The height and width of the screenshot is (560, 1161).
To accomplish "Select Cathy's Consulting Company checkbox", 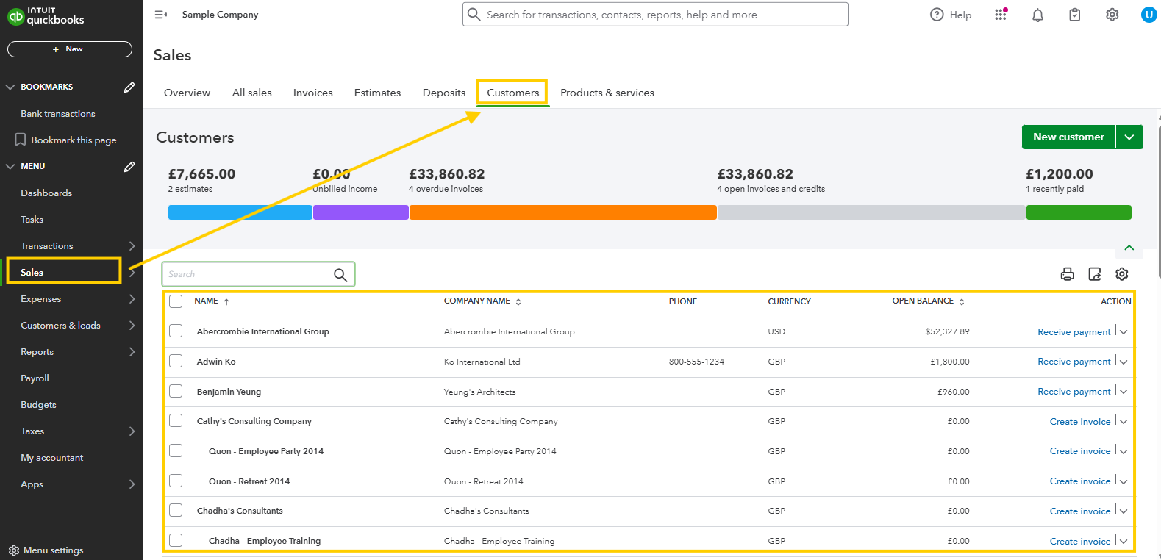I will [x=176, y=420].
